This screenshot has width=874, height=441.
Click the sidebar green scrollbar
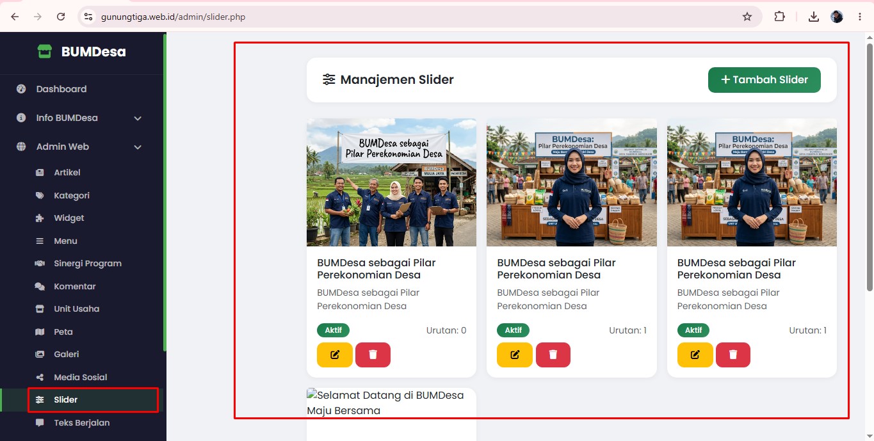pos(165,192)
